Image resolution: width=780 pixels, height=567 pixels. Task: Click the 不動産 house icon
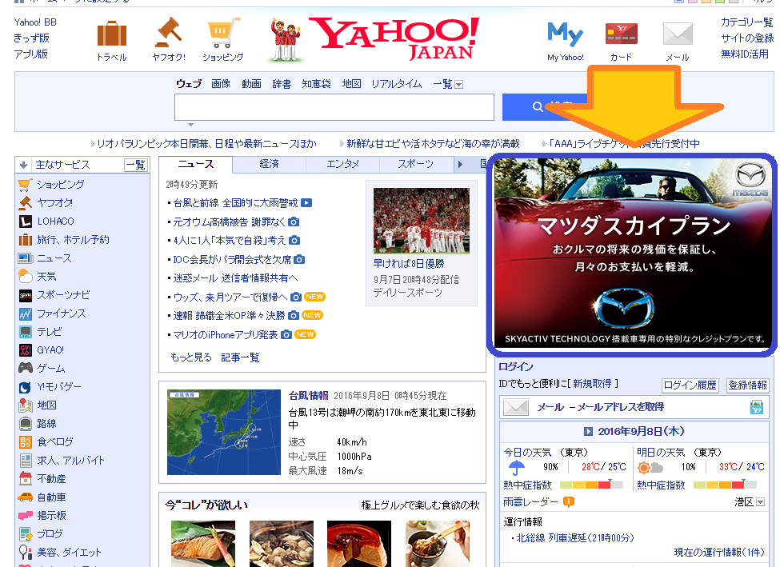coord(25,478)
